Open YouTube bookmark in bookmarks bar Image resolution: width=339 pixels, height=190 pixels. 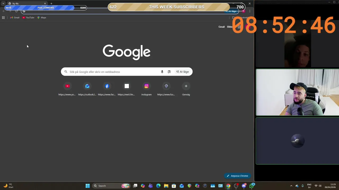pos(28,18)
